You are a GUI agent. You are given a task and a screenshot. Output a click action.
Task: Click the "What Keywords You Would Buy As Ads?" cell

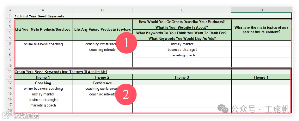coord(182,38)
